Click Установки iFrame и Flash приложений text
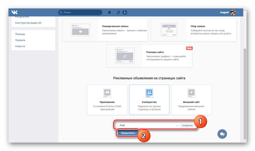 coord(107,108)
